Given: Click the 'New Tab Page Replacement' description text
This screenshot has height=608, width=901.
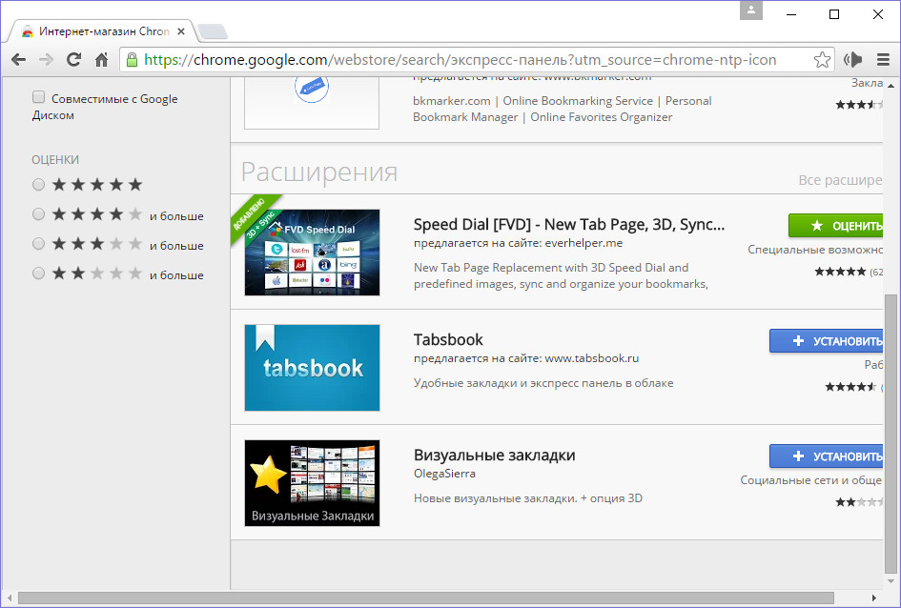Looking at the screenshot, I should [561, 275].
